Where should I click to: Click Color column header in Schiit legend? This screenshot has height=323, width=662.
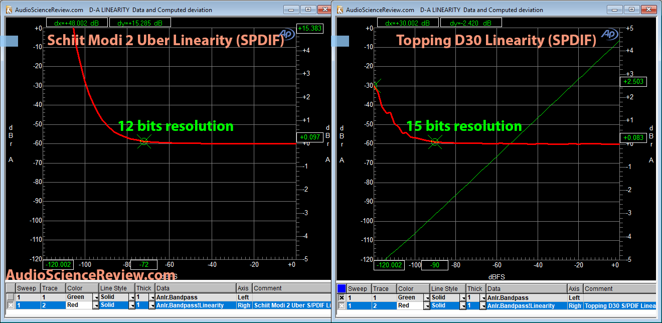click(82, 288)
